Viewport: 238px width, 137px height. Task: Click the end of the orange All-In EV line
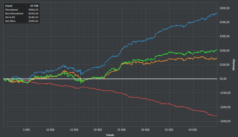217,58
